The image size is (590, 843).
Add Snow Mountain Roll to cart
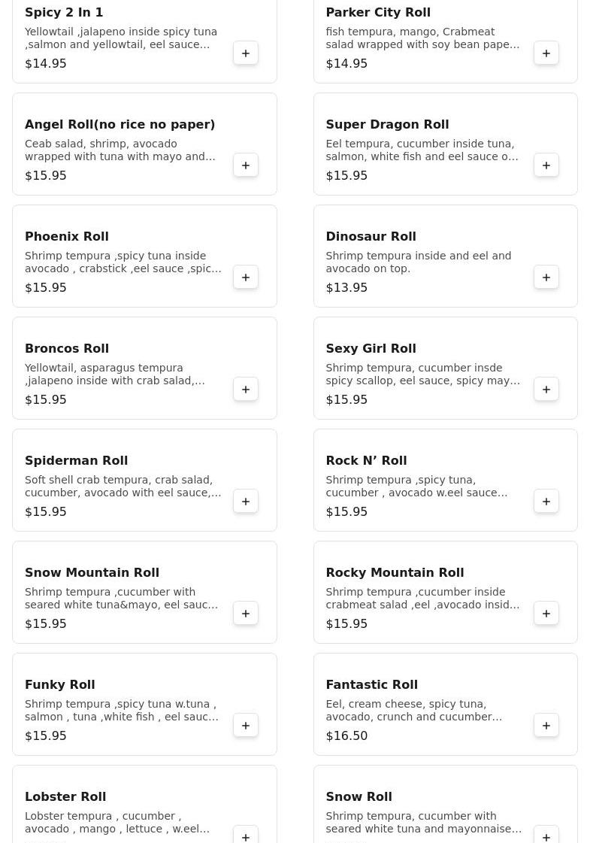point(246,614)
